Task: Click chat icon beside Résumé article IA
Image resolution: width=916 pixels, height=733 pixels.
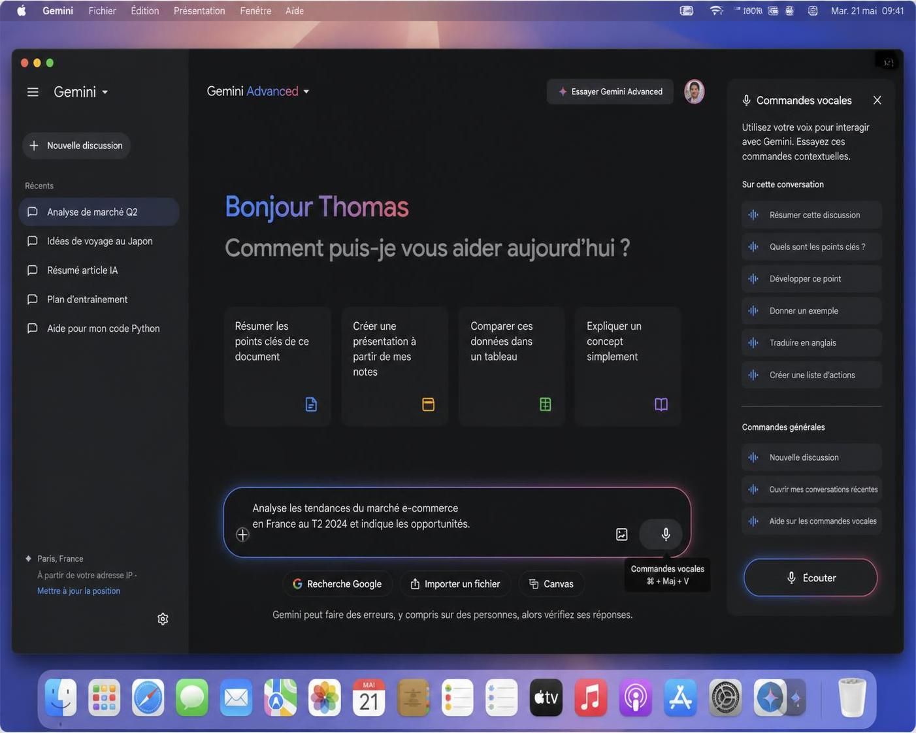Action: 32,270
